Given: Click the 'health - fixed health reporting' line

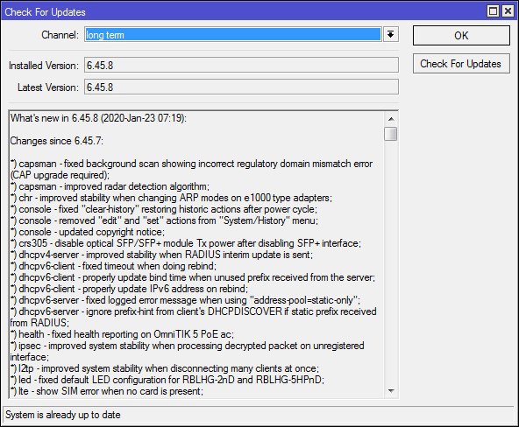Looking at the screenshot, I should 122,334.
